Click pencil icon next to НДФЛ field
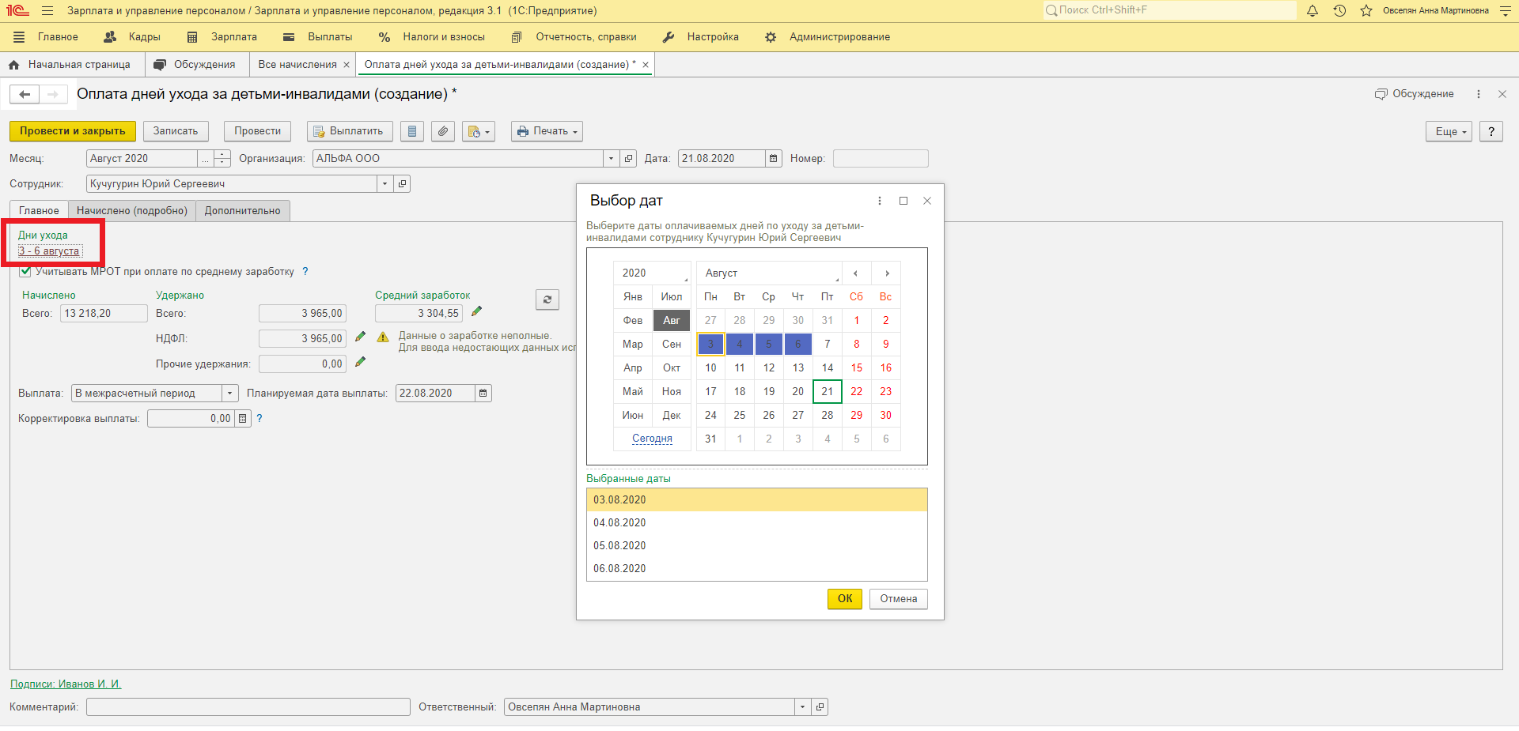Viewport: 1519px width, 731px height. click(x=360, y=337)
